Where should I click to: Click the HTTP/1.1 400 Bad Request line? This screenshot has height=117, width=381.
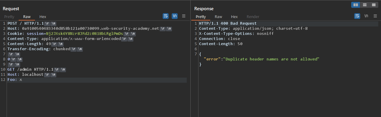pos(228,23)
